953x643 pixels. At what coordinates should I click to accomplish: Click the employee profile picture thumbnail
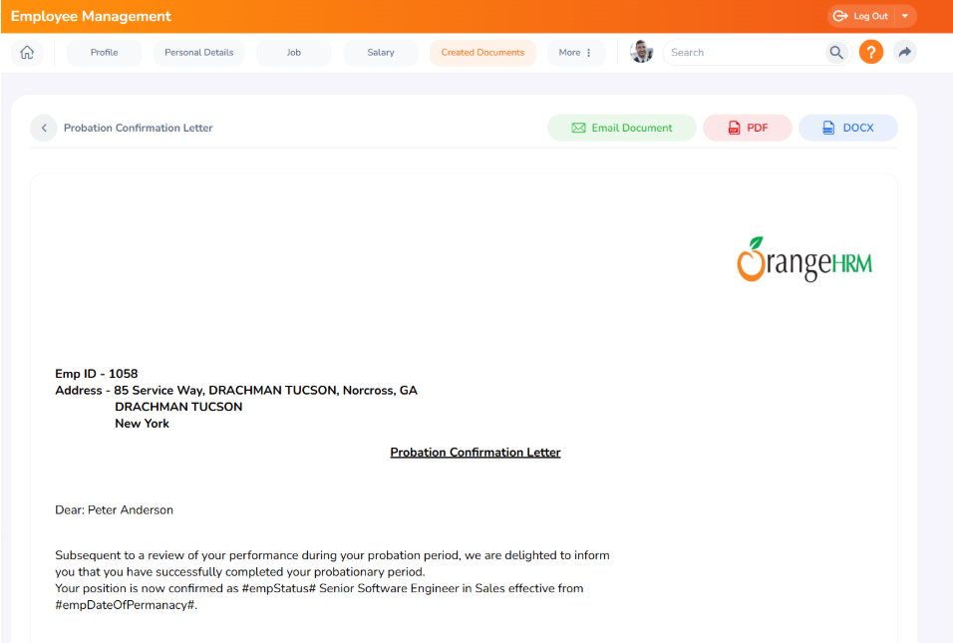642,53
